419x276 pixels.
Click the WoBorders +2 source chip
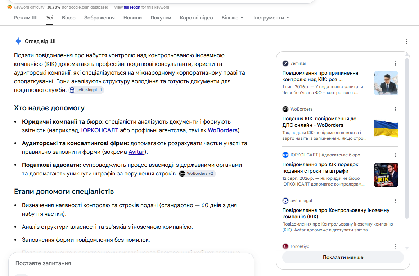tap(197, 174)
